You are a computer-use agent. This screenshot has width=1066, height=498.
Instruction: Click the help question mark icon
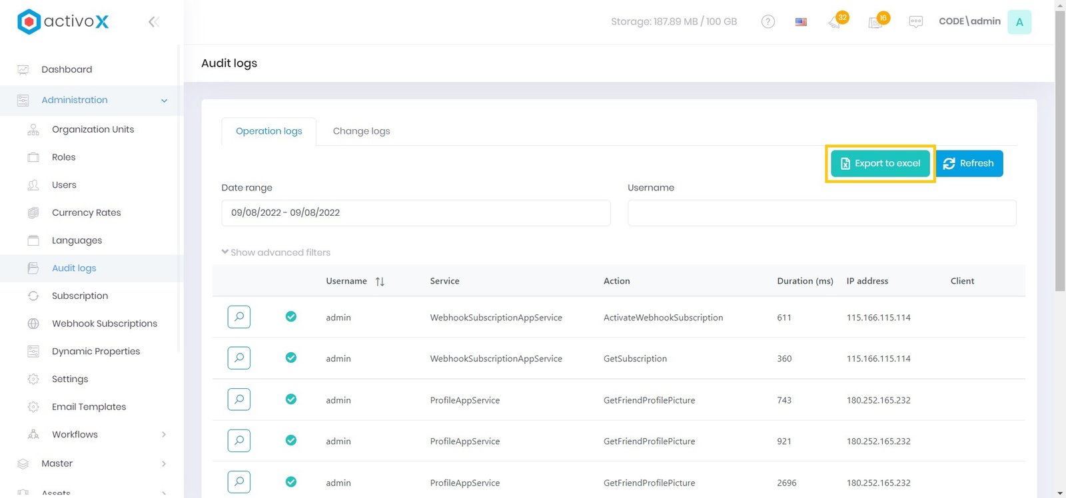tap(768, 22)
